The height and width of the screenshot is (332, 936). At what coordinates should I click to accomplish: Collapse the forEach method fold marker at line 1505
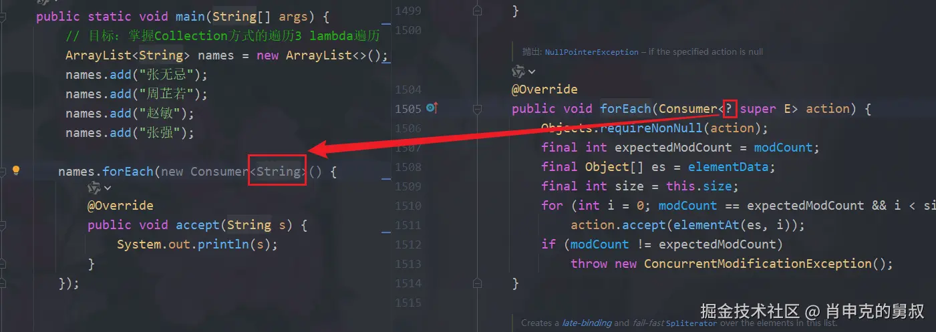tap(477, 108)
